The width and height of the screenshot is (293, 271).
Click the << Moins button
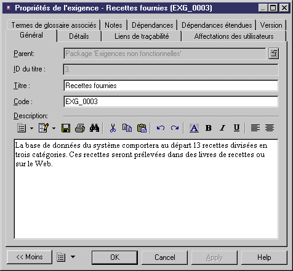(30, 257)
